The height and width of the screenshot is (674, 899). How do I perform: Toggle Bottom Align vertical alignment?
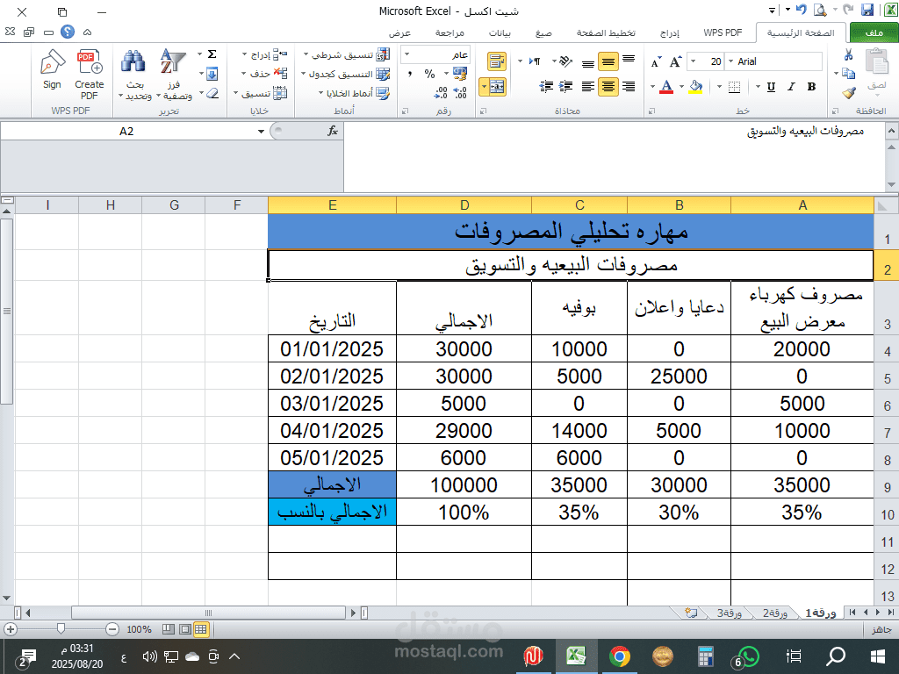(587, 62)
